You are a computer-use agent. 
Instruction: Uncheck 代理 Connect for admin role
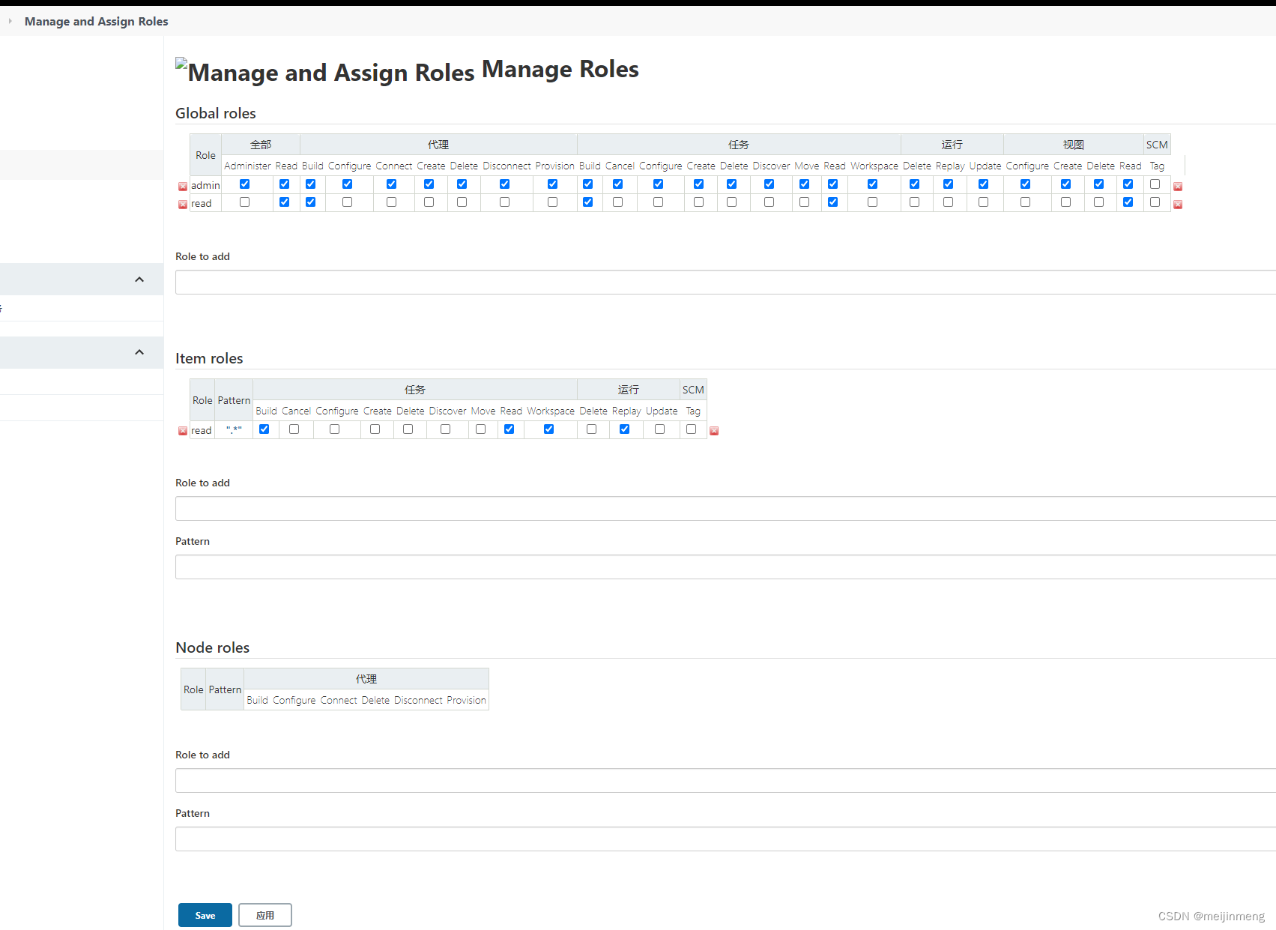391,184
